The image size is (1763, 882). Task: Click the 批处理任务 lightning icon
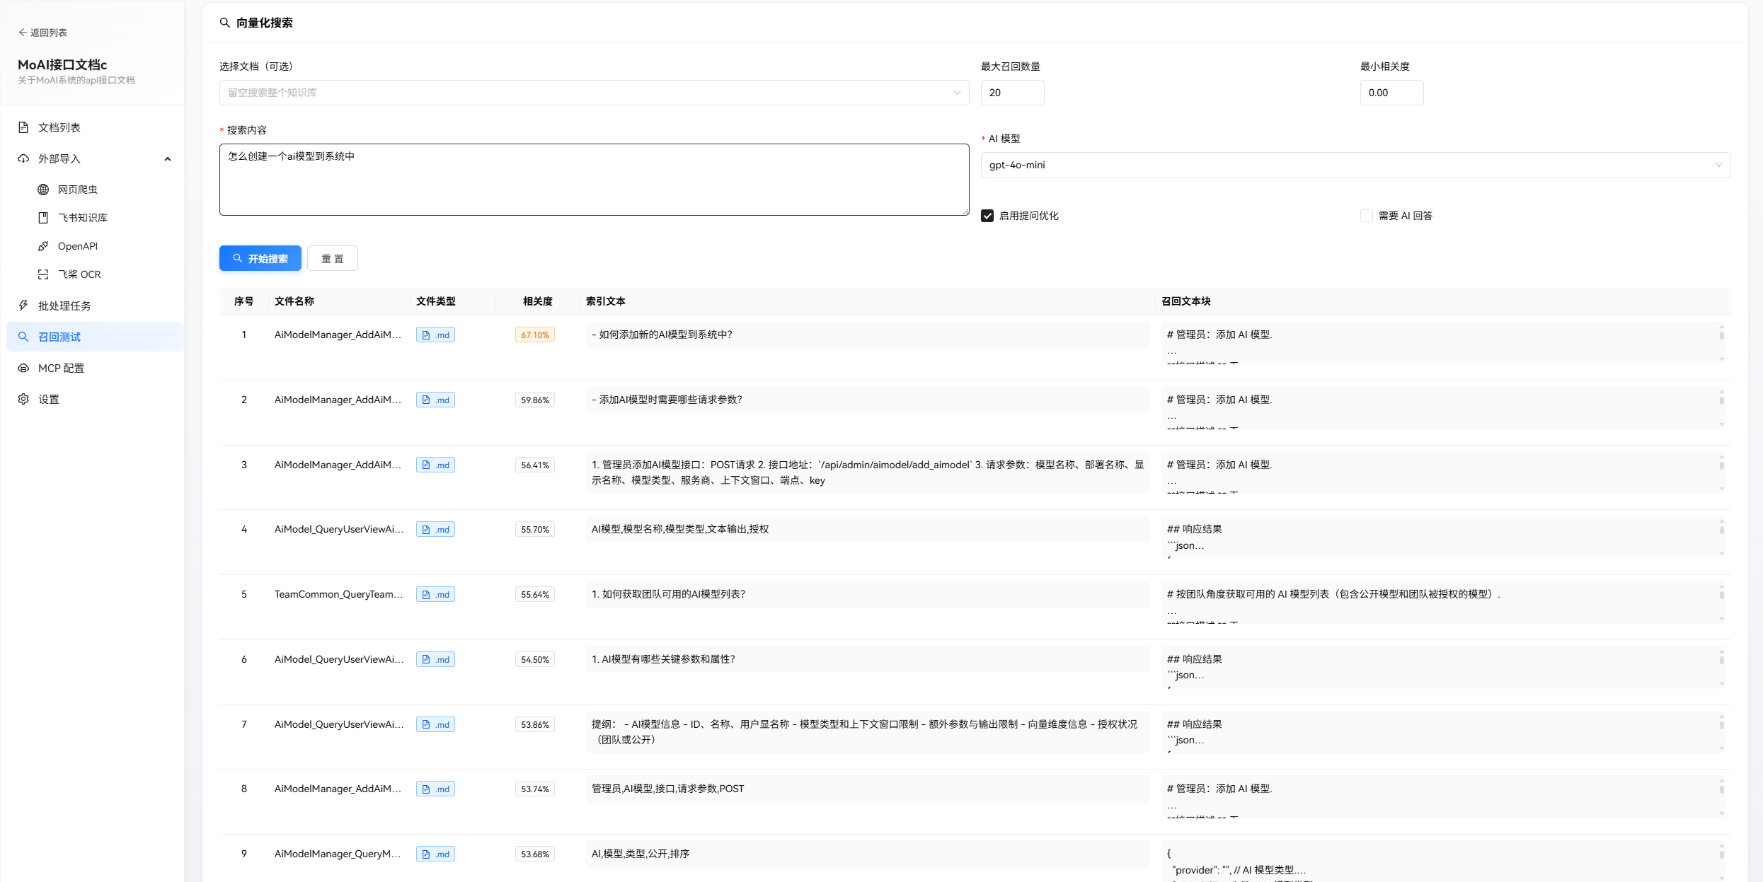click(x=23, y=306)
